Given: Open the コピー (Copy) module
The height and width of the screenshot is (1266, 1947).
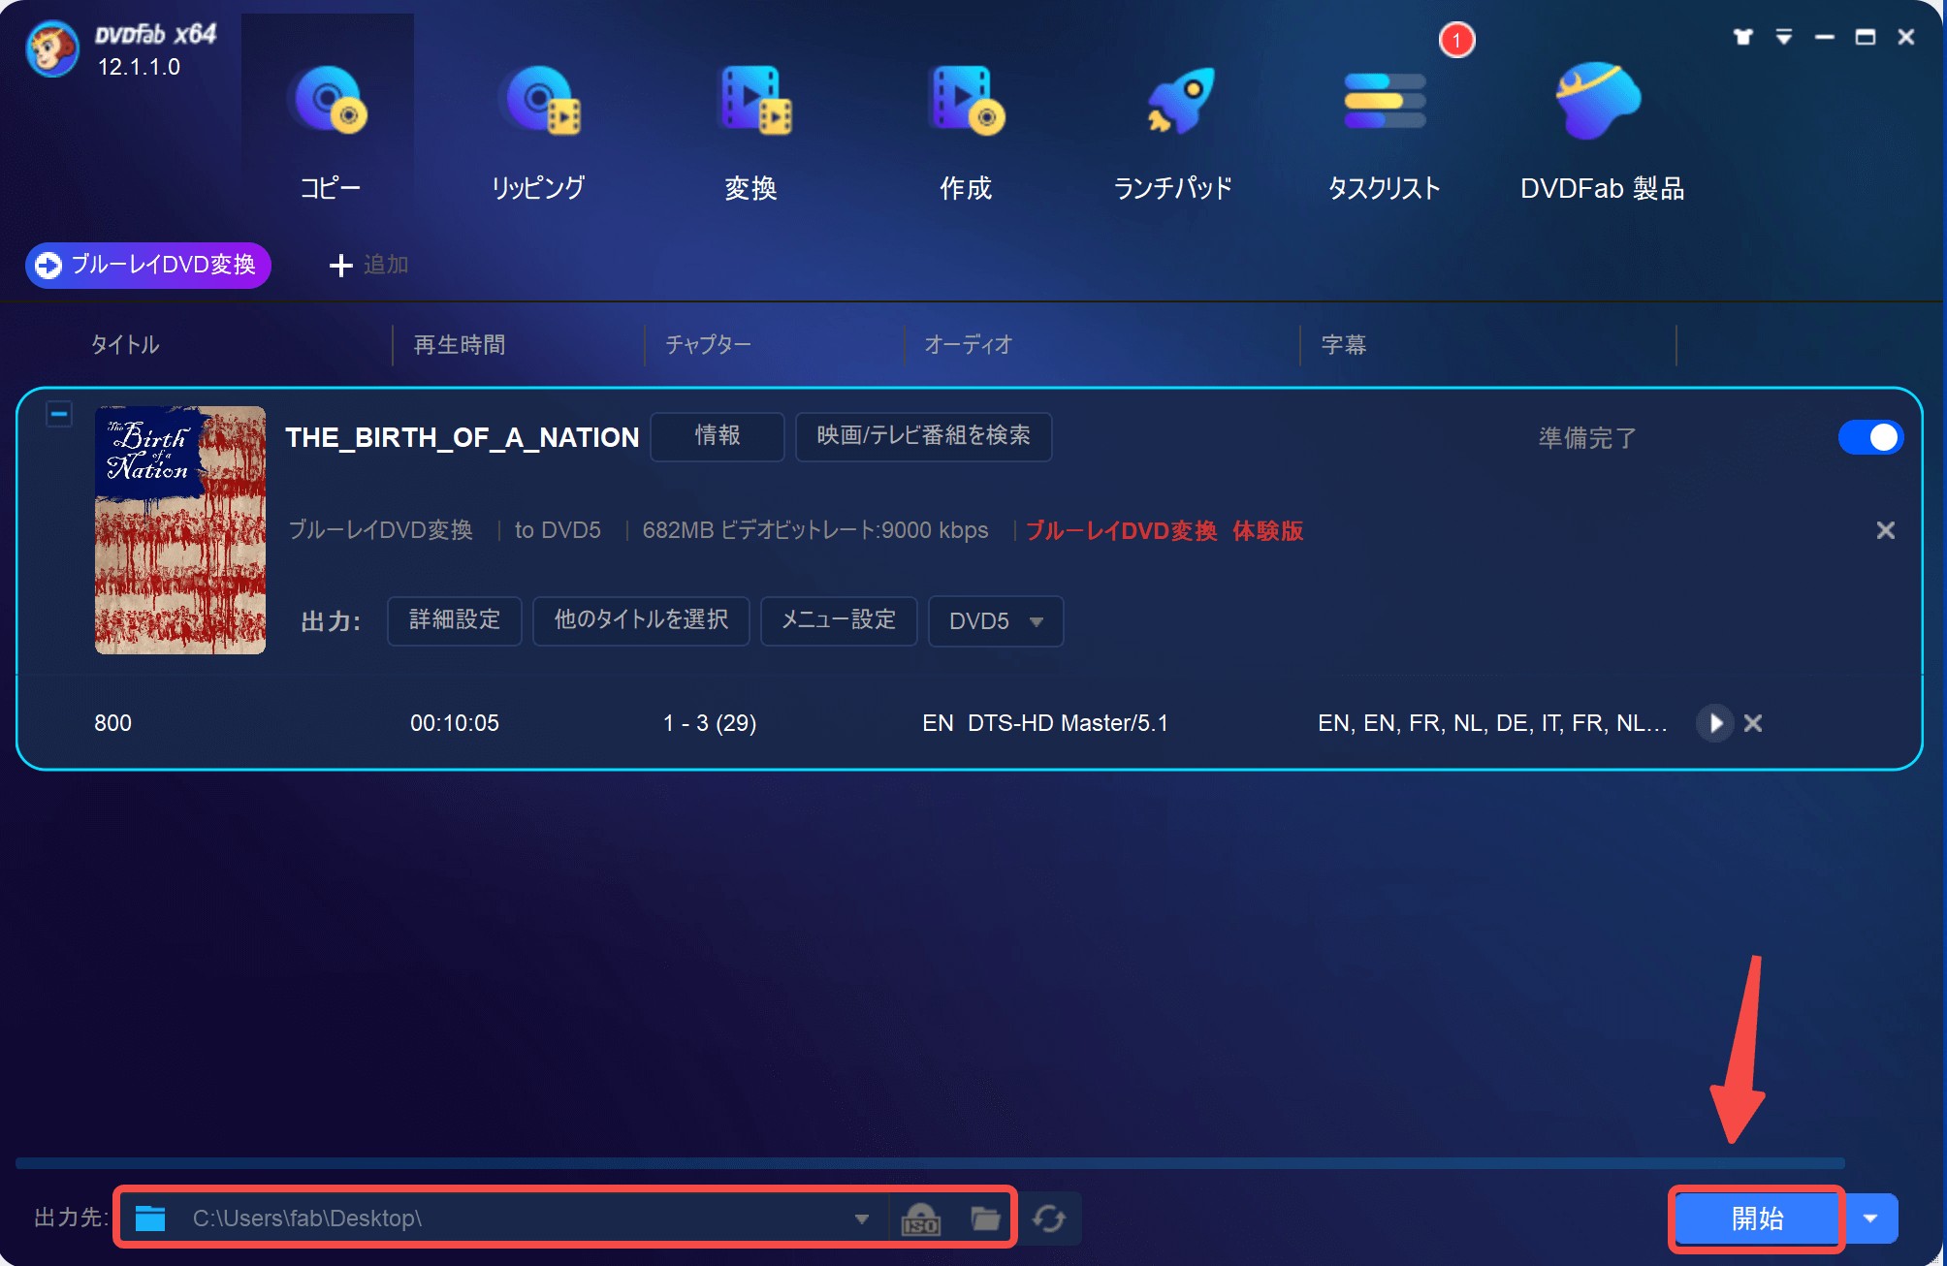Looking at the screenshot, I should [329, 132].
